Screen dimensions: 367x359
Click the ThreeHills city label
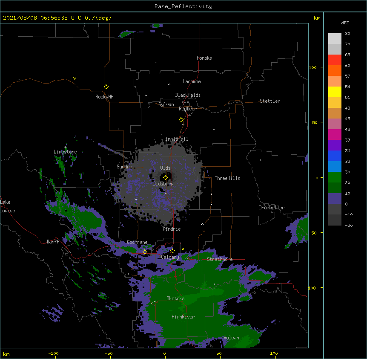coord(227,178)
